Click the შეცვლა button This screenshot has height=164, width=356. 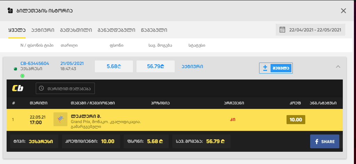[281, 68]
